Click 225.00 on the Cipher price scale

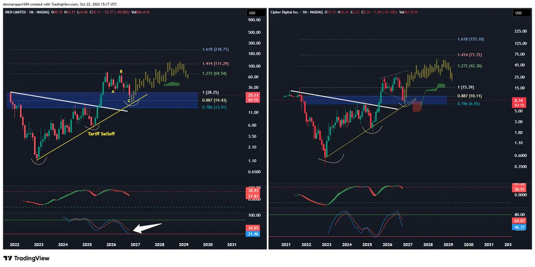tap(520, 31)
